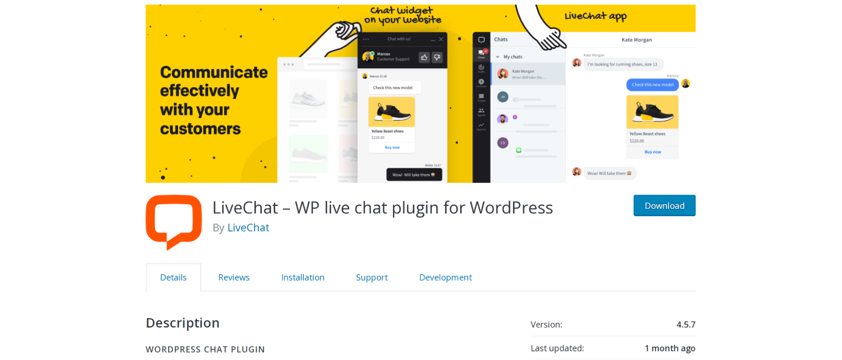
Task: Open Traffic section in app sidebar
Action: point(481,69)
